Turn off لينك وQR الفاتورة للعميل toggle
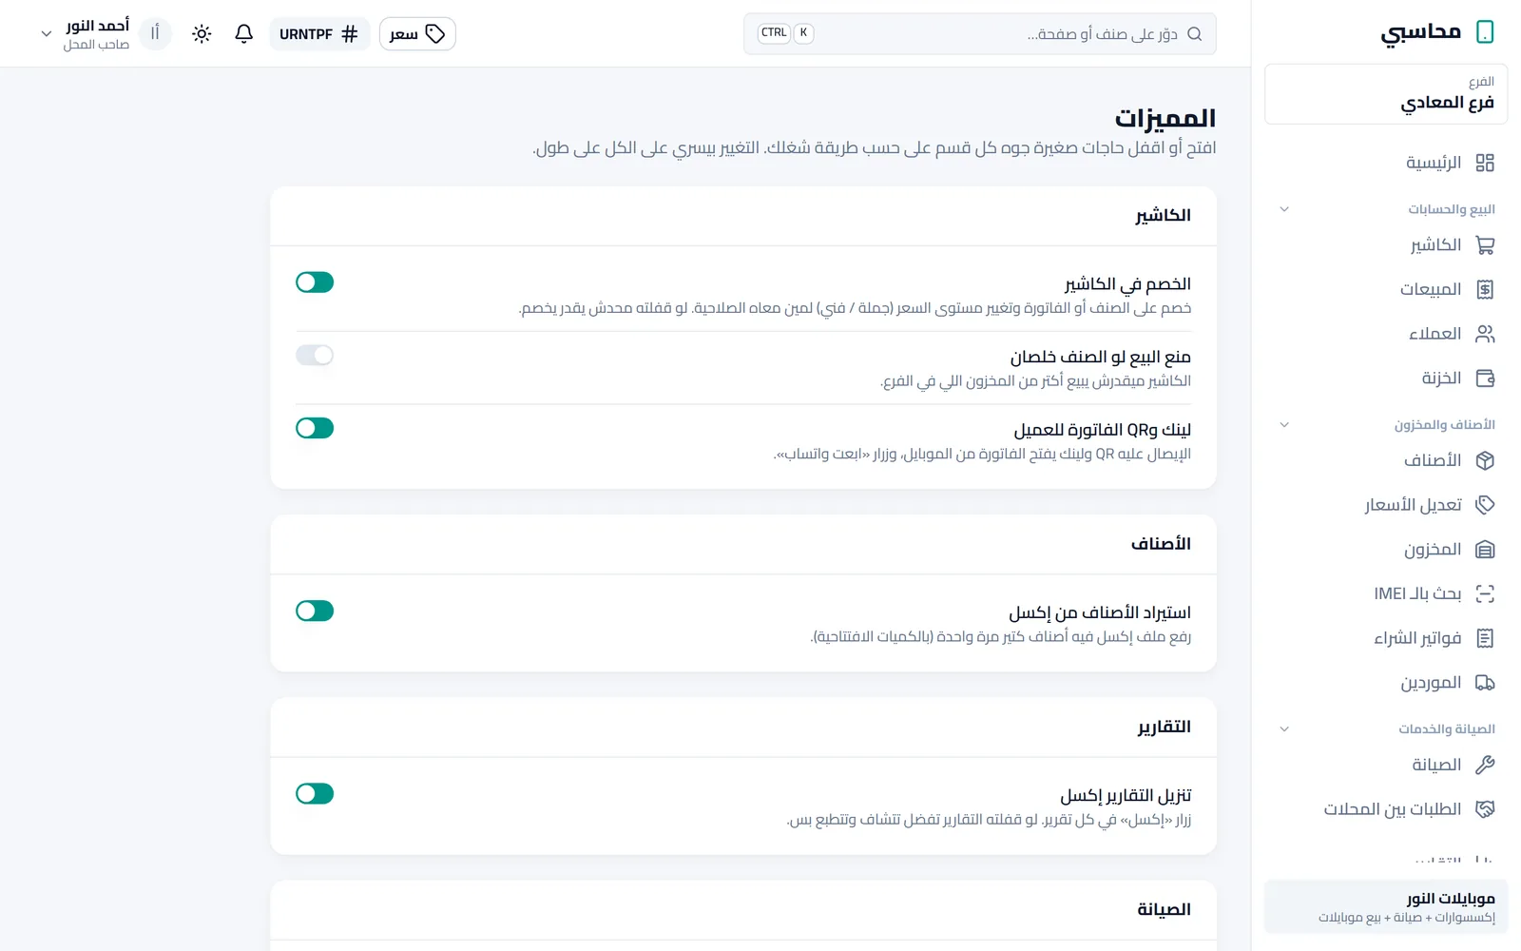Viewport: 1521px width, 951px height. (x=315, y=428)
